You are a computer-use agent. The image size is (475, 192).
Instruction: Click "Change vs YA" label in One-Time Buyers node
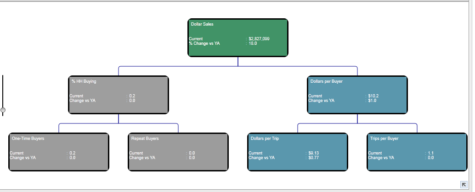23,158
